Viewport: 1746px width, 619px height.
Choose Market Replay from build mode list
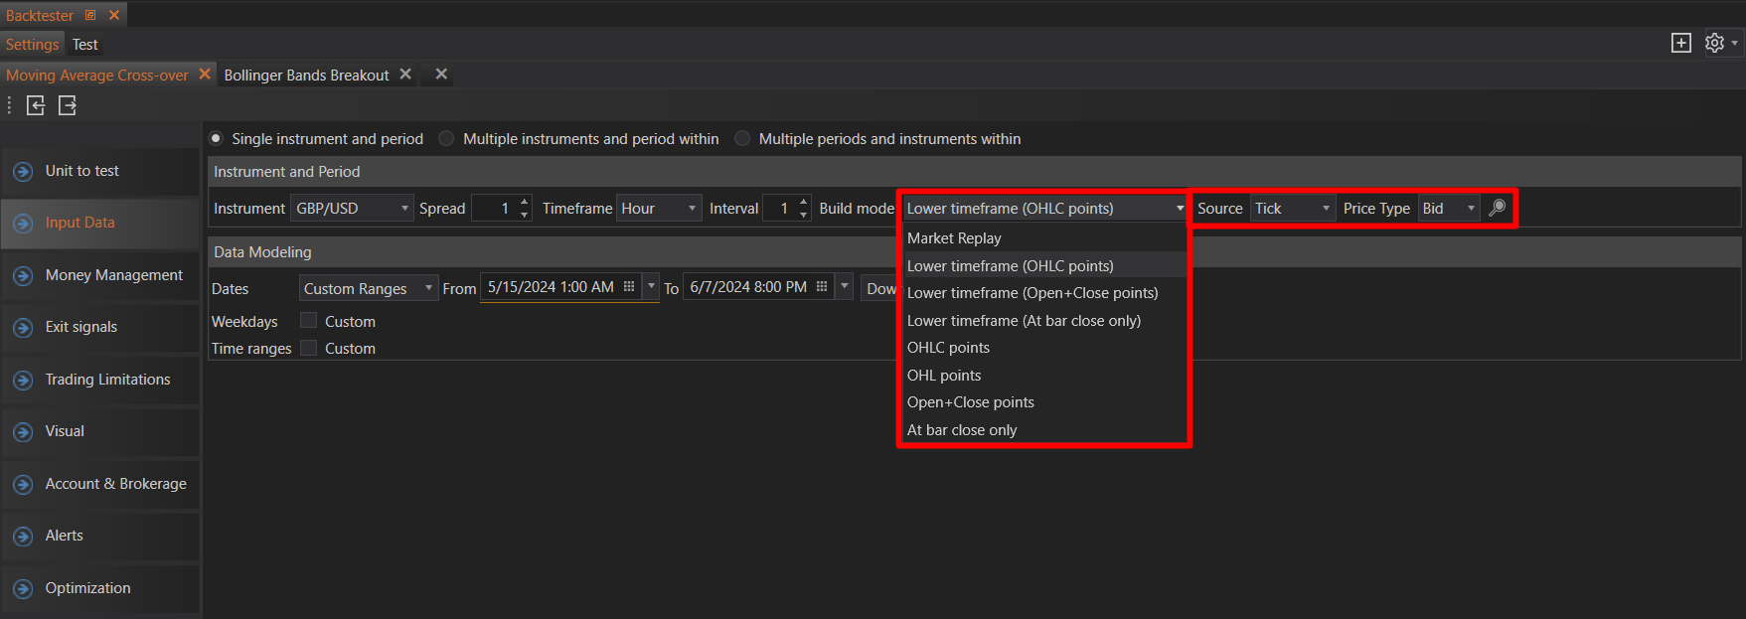954,238
